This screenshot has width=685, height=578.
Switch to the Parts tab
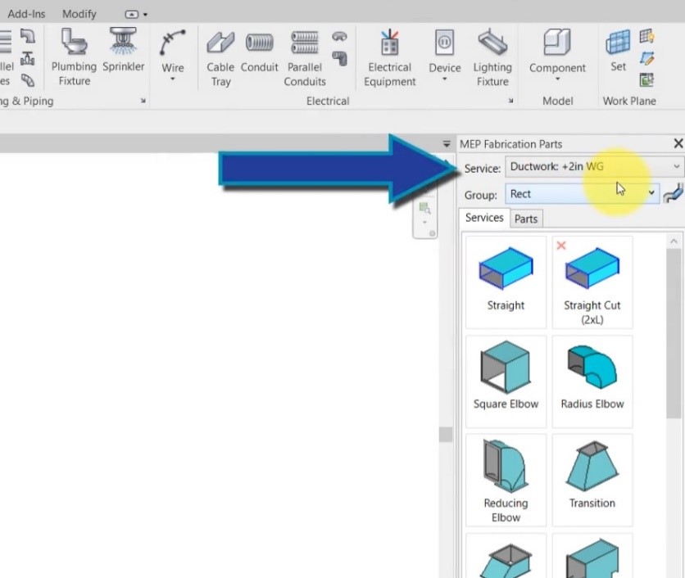tap(525, 218)
